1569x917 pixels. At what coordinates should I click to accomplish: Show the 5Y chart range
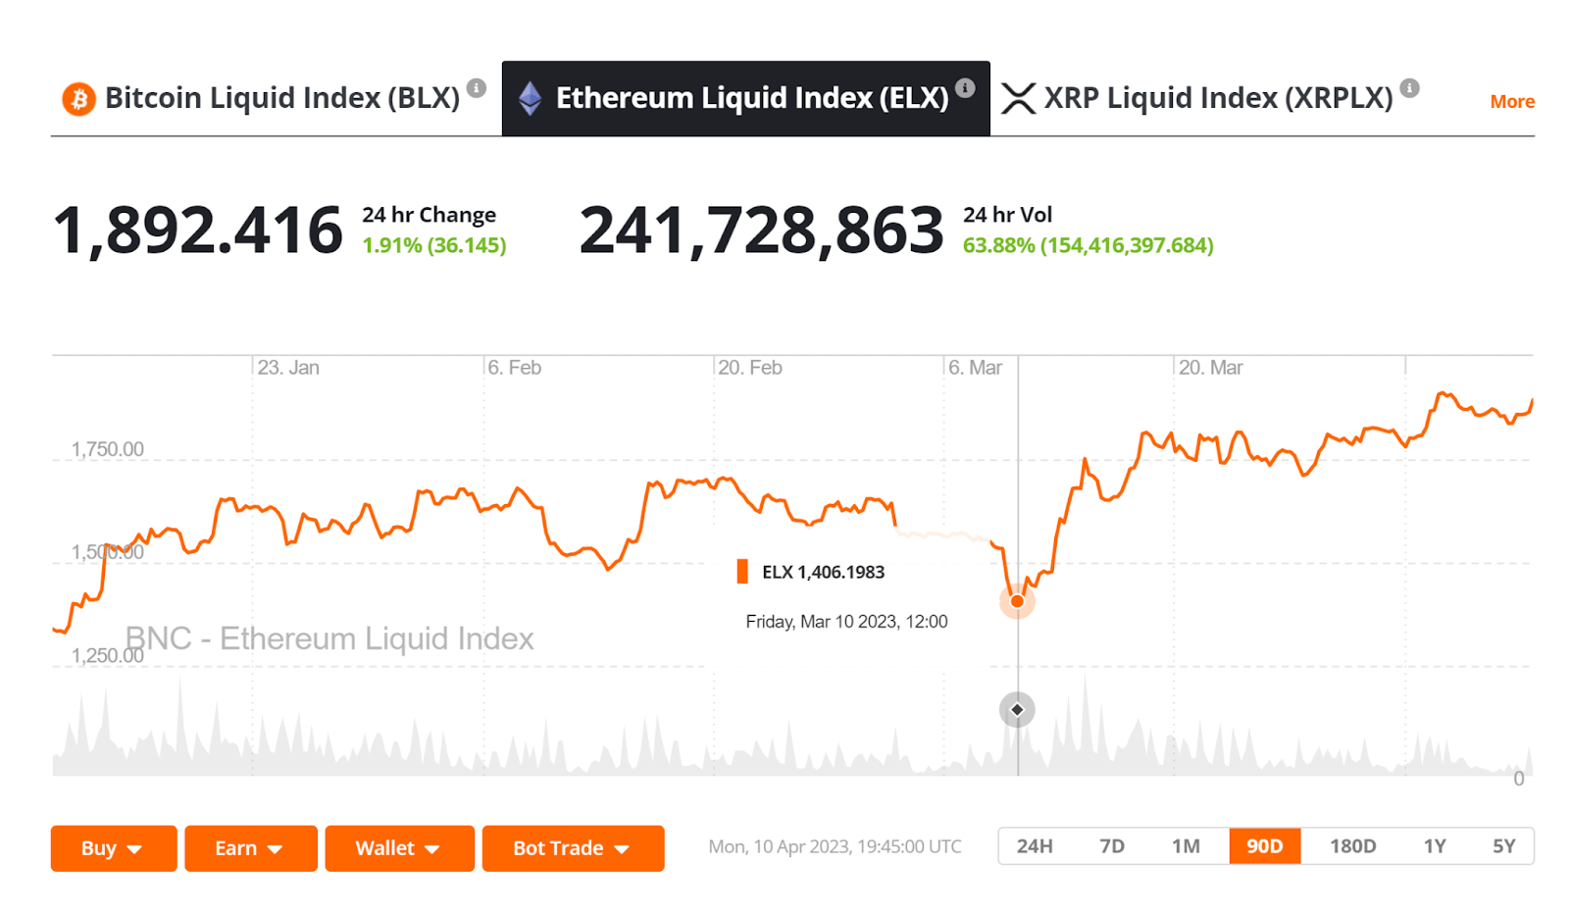click(1503, 846)
